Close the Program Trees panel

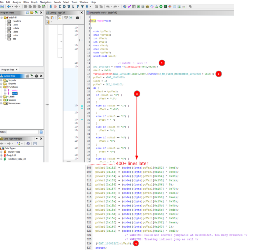coord(41,13)
